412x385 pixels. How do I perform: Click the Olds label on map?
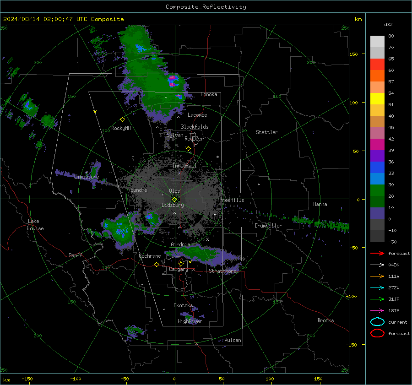point(174,191)
